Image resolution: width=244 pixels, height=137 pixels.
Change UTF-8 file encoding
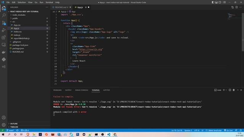[x=197, y=130]
